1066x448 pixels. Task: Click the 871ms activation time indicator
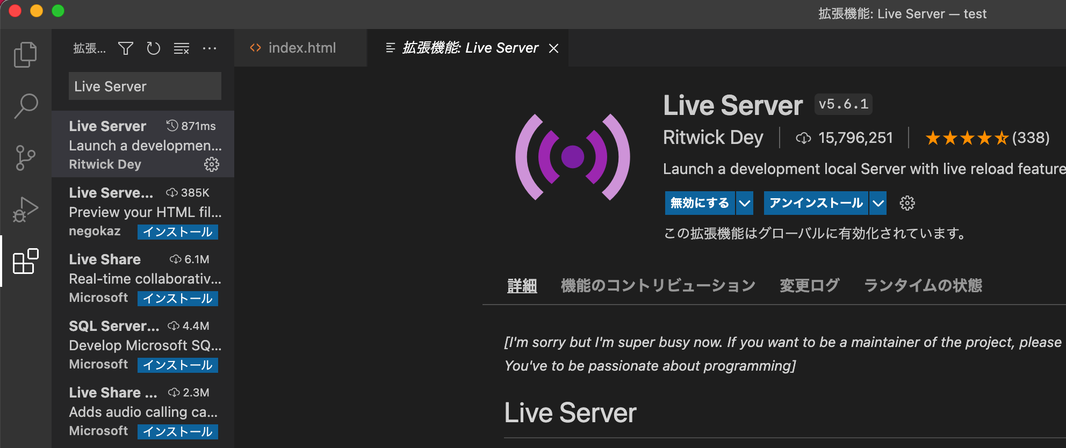point(191,126)
